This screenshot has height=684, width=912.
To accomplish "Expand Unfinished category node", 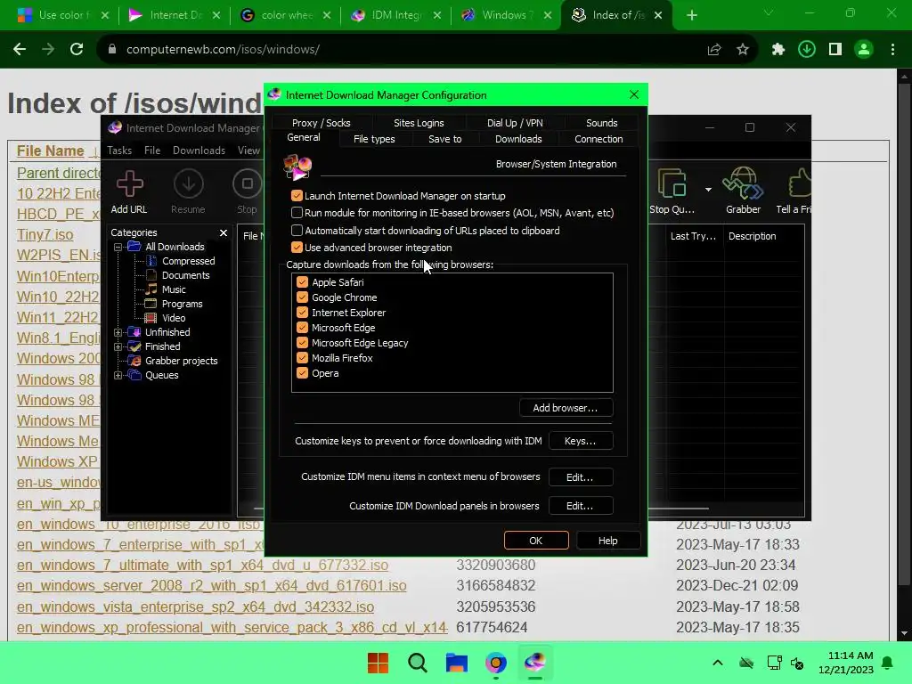I will (x=118, y=332).
